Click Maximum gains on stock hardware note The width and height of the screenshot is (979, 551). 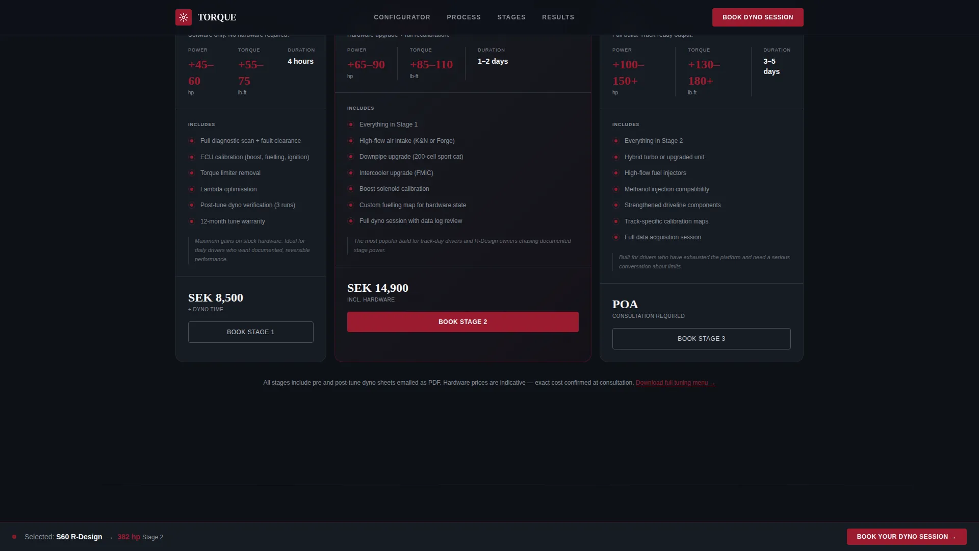click(x=252, y=250)
